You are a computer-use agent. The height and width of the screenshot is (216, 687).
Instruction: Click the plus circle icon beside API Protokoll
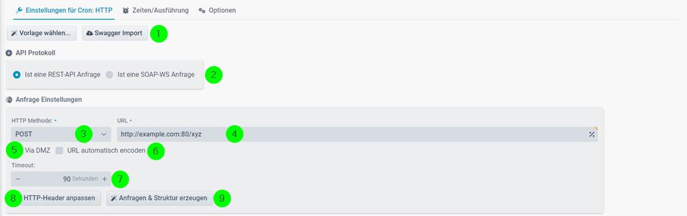click(9, 53)
